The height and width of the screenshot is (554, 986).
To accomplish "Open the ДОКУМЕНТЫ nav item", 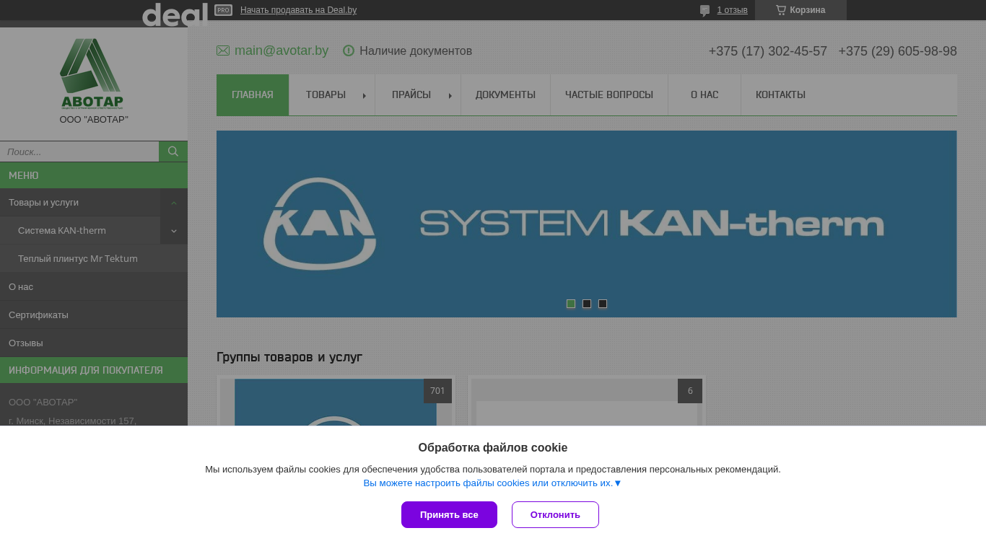I will (505, 94).
